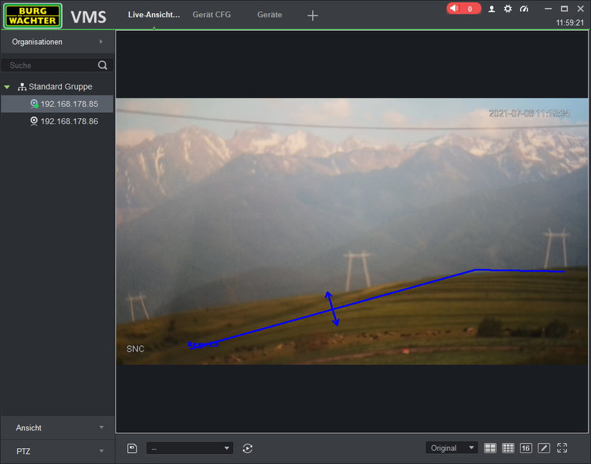The width and height of the screenshot is (591, 464).
Task: Collapse the Standard Gruppe tree node
Action: (x=7, y=87)
